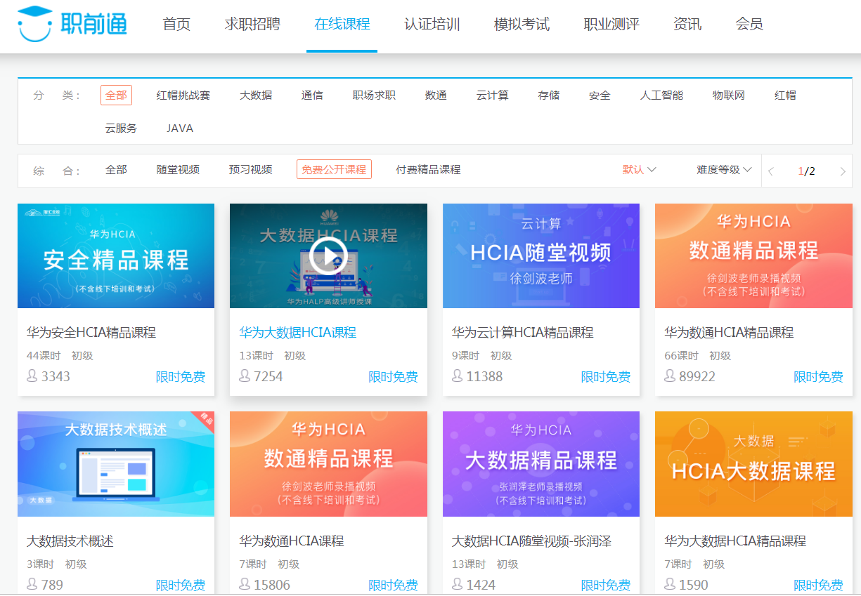Open the purple 大数据精品课程 thumbnail

541,464
